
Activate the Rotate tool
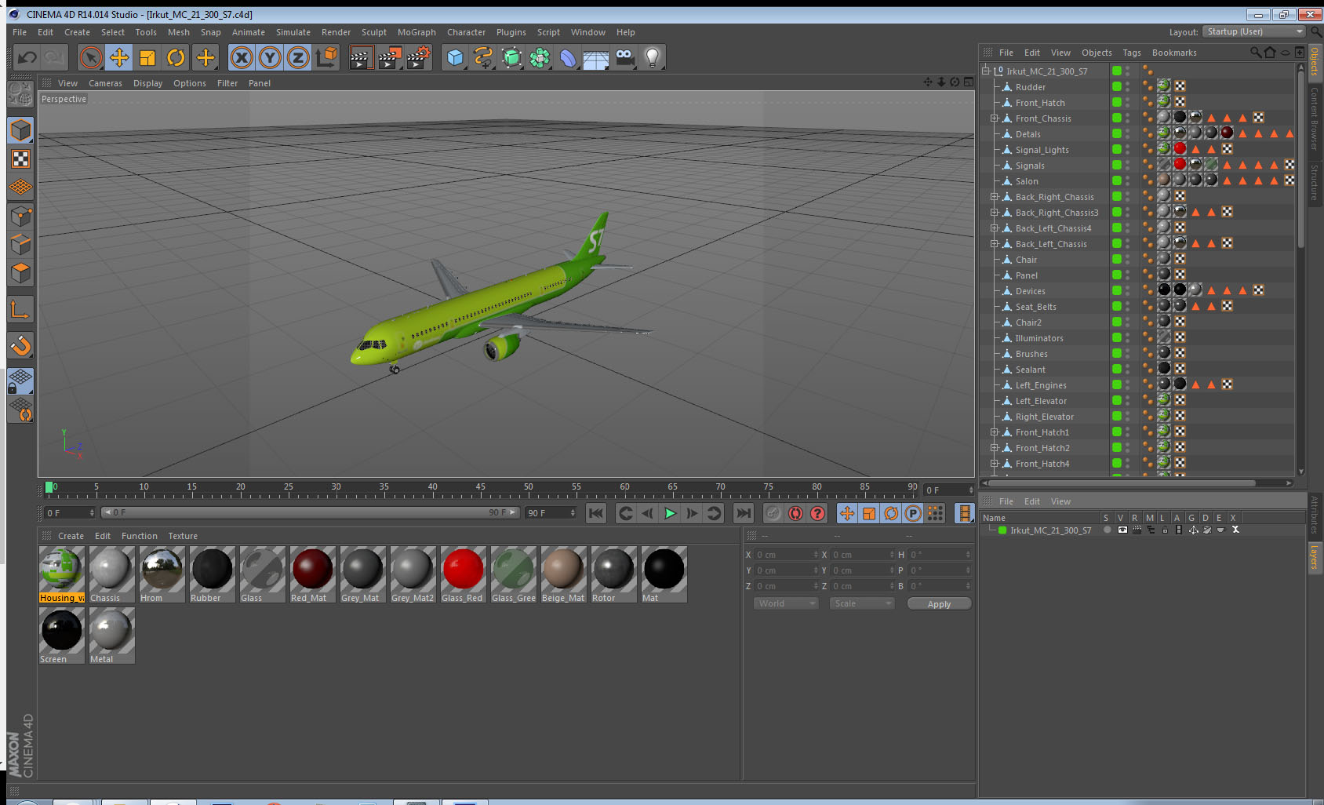click(176, 57)
